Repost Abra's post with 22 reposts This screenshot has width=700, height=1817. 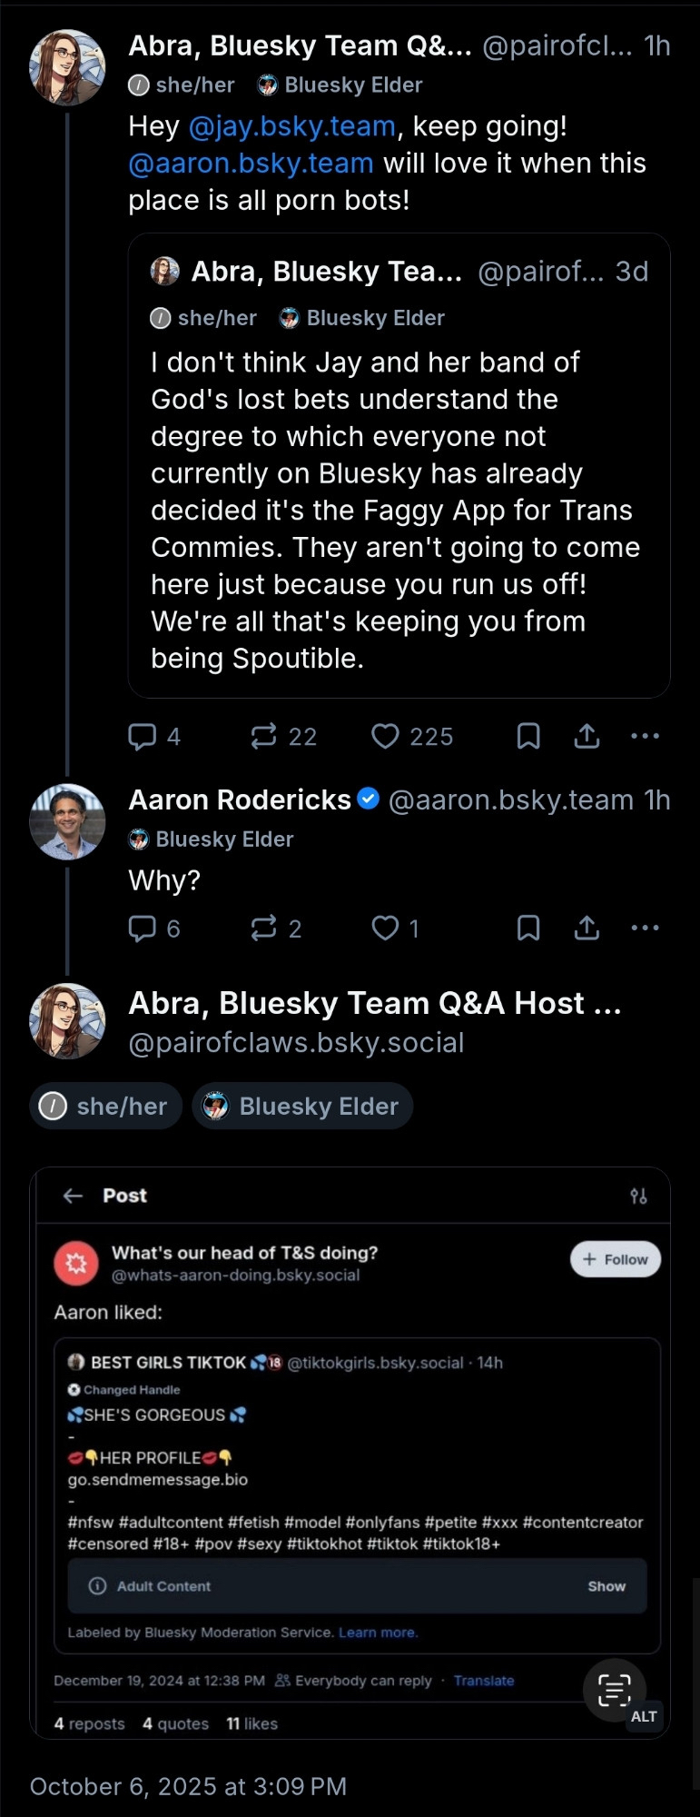click(x=264, y=736)
